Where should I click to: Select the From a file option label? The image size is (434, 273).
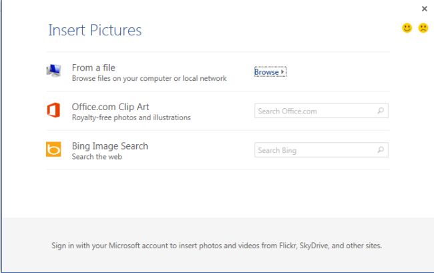point(93,67)
